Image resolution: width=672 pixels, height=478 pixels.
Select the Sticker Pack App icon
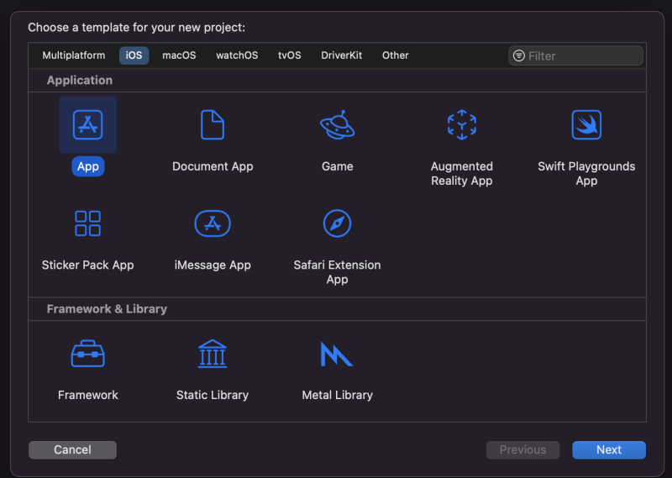(87, 223)
